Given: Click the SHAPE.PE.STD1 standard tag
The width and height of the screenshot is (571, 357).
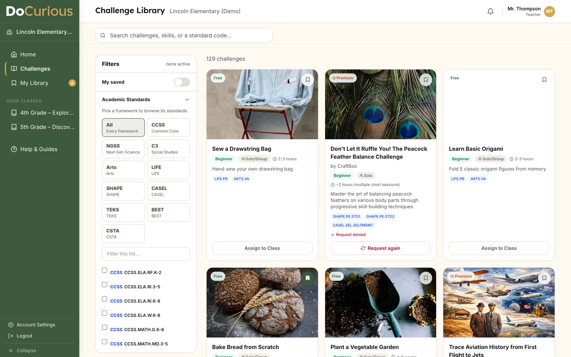Looking at the screenshot, I should [x=347, y=216].
